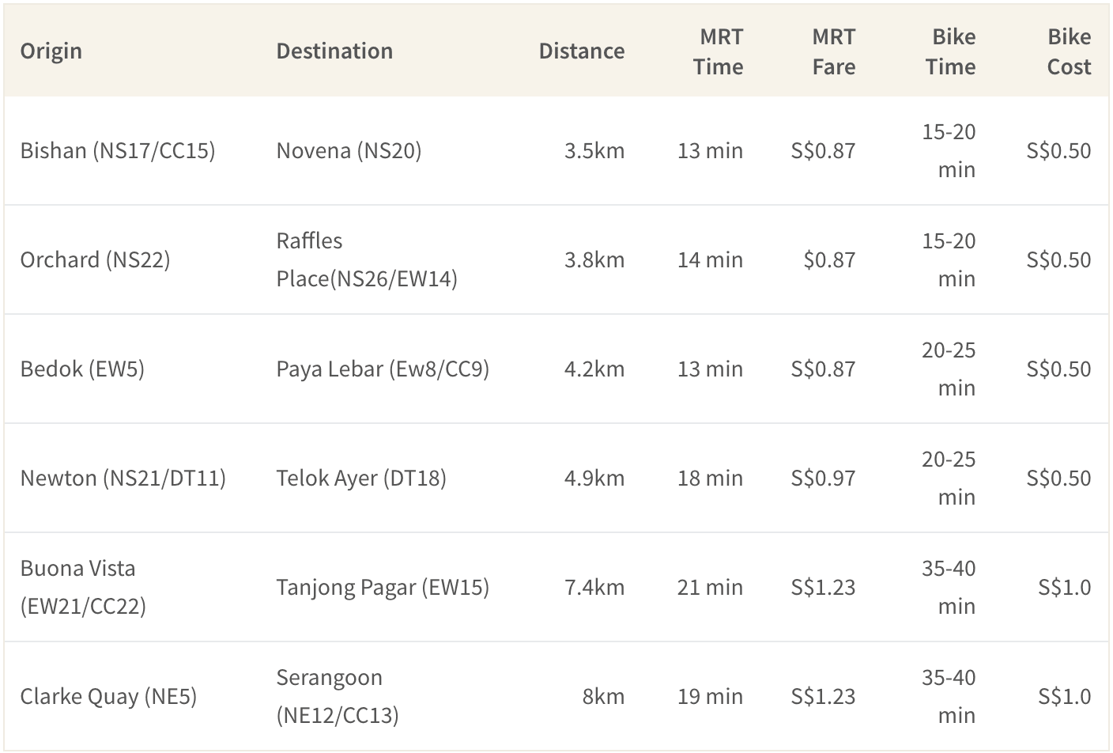The image size is (1113, 753).
Task: Click the Orchard (NS22) origin cell
Action: click(x=95, y=259)
